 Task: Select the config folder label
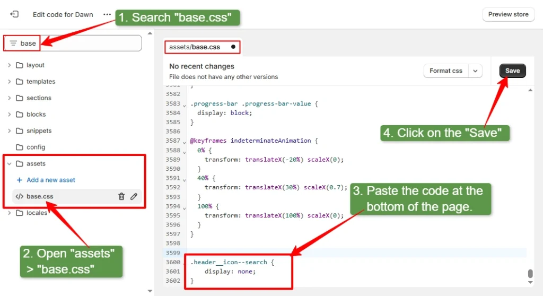click(36, 147)
